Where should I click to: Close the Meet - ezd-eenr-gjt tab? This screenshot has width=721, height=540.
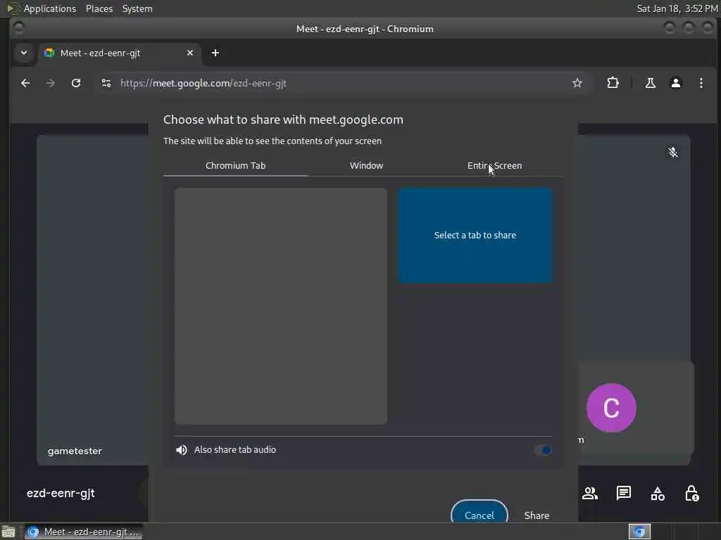tap(190, 53)
